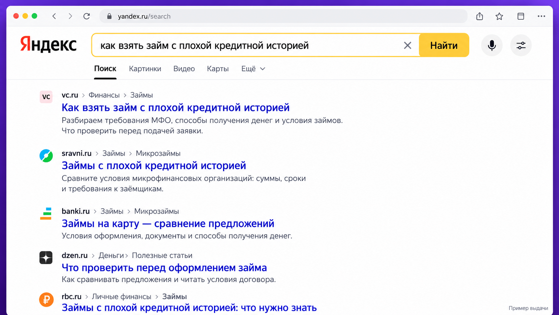Switch to the Карты tab
Image resolution: width=559 pixels, height=315 pixels.
[218, 69]
